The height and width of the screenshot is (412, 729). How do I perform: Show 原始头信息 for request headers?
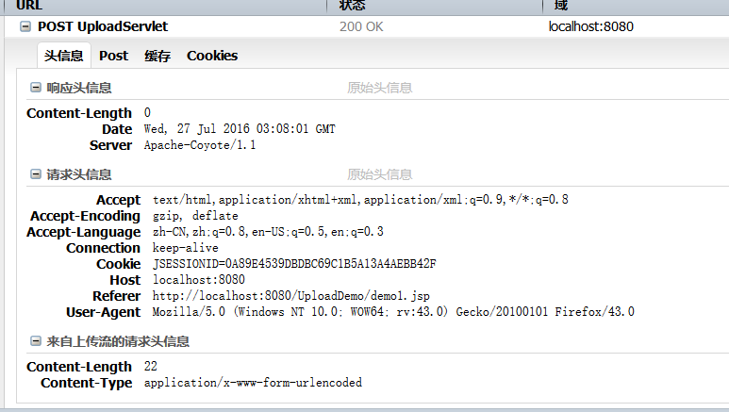tap(379, 174)
